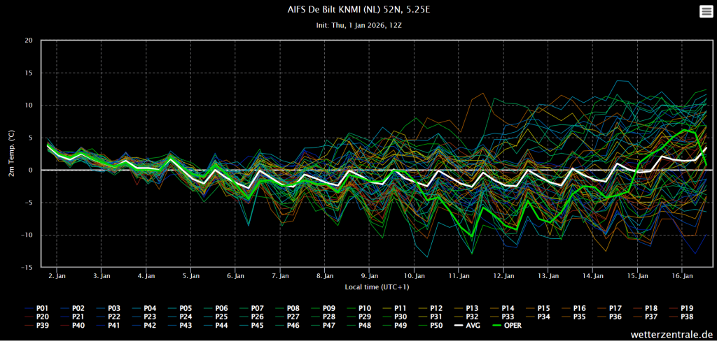Click the chart title AIFS De Bilt KNMI
The image size is (717, 341).
point(358,10)
